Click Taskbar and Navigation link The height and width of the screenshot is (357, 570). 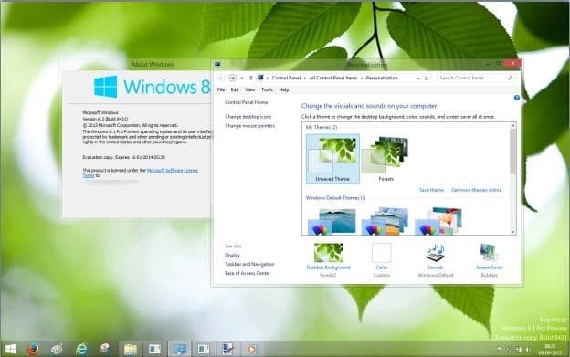point(249,264)
